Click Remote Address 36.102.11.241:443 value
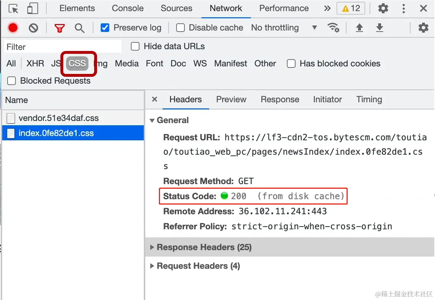Viewport: 435px width, 300px height. click(x=283, y=211)
